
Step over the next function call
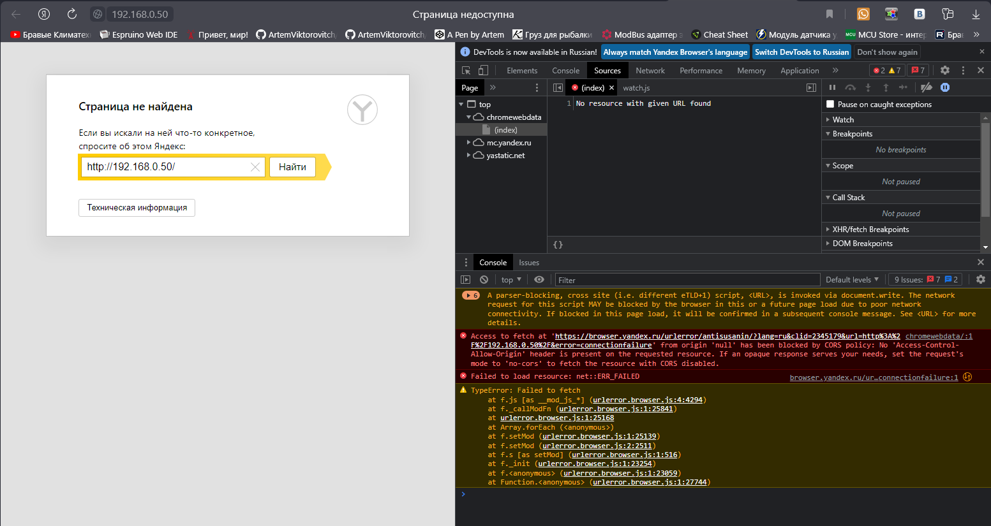coord(850,87)
